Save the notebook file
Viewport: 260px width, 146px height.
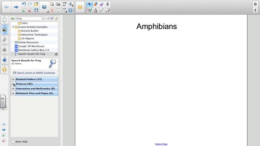click(x=36, y=10)
